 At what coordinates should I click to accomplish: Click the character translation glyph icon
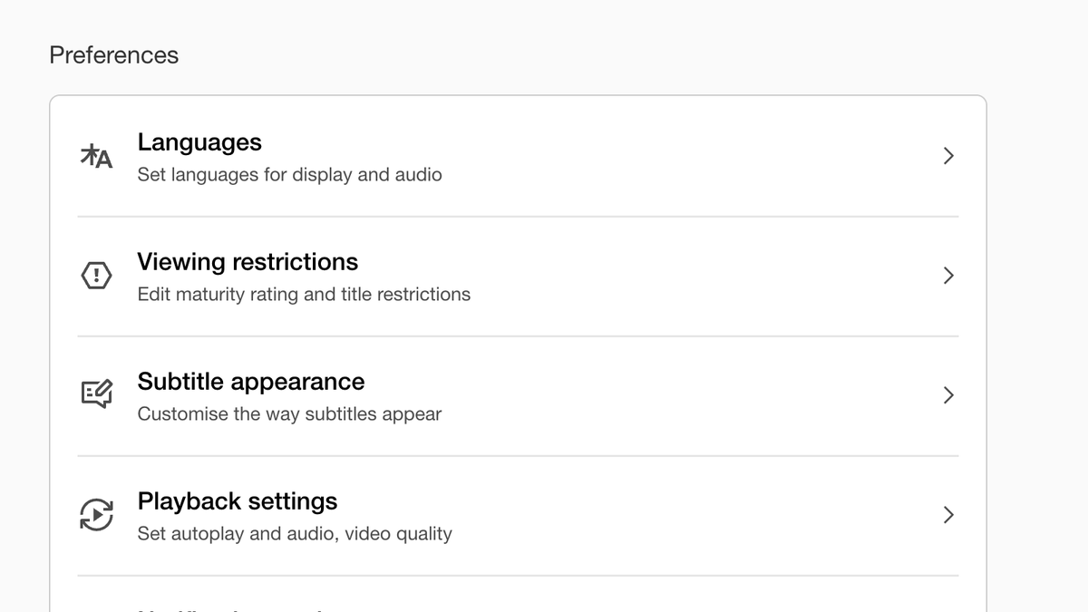95,156
